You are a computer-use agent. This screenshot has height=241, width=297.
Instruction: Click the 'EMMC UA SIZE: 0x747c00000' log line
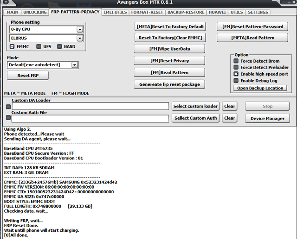pos(34,197)
